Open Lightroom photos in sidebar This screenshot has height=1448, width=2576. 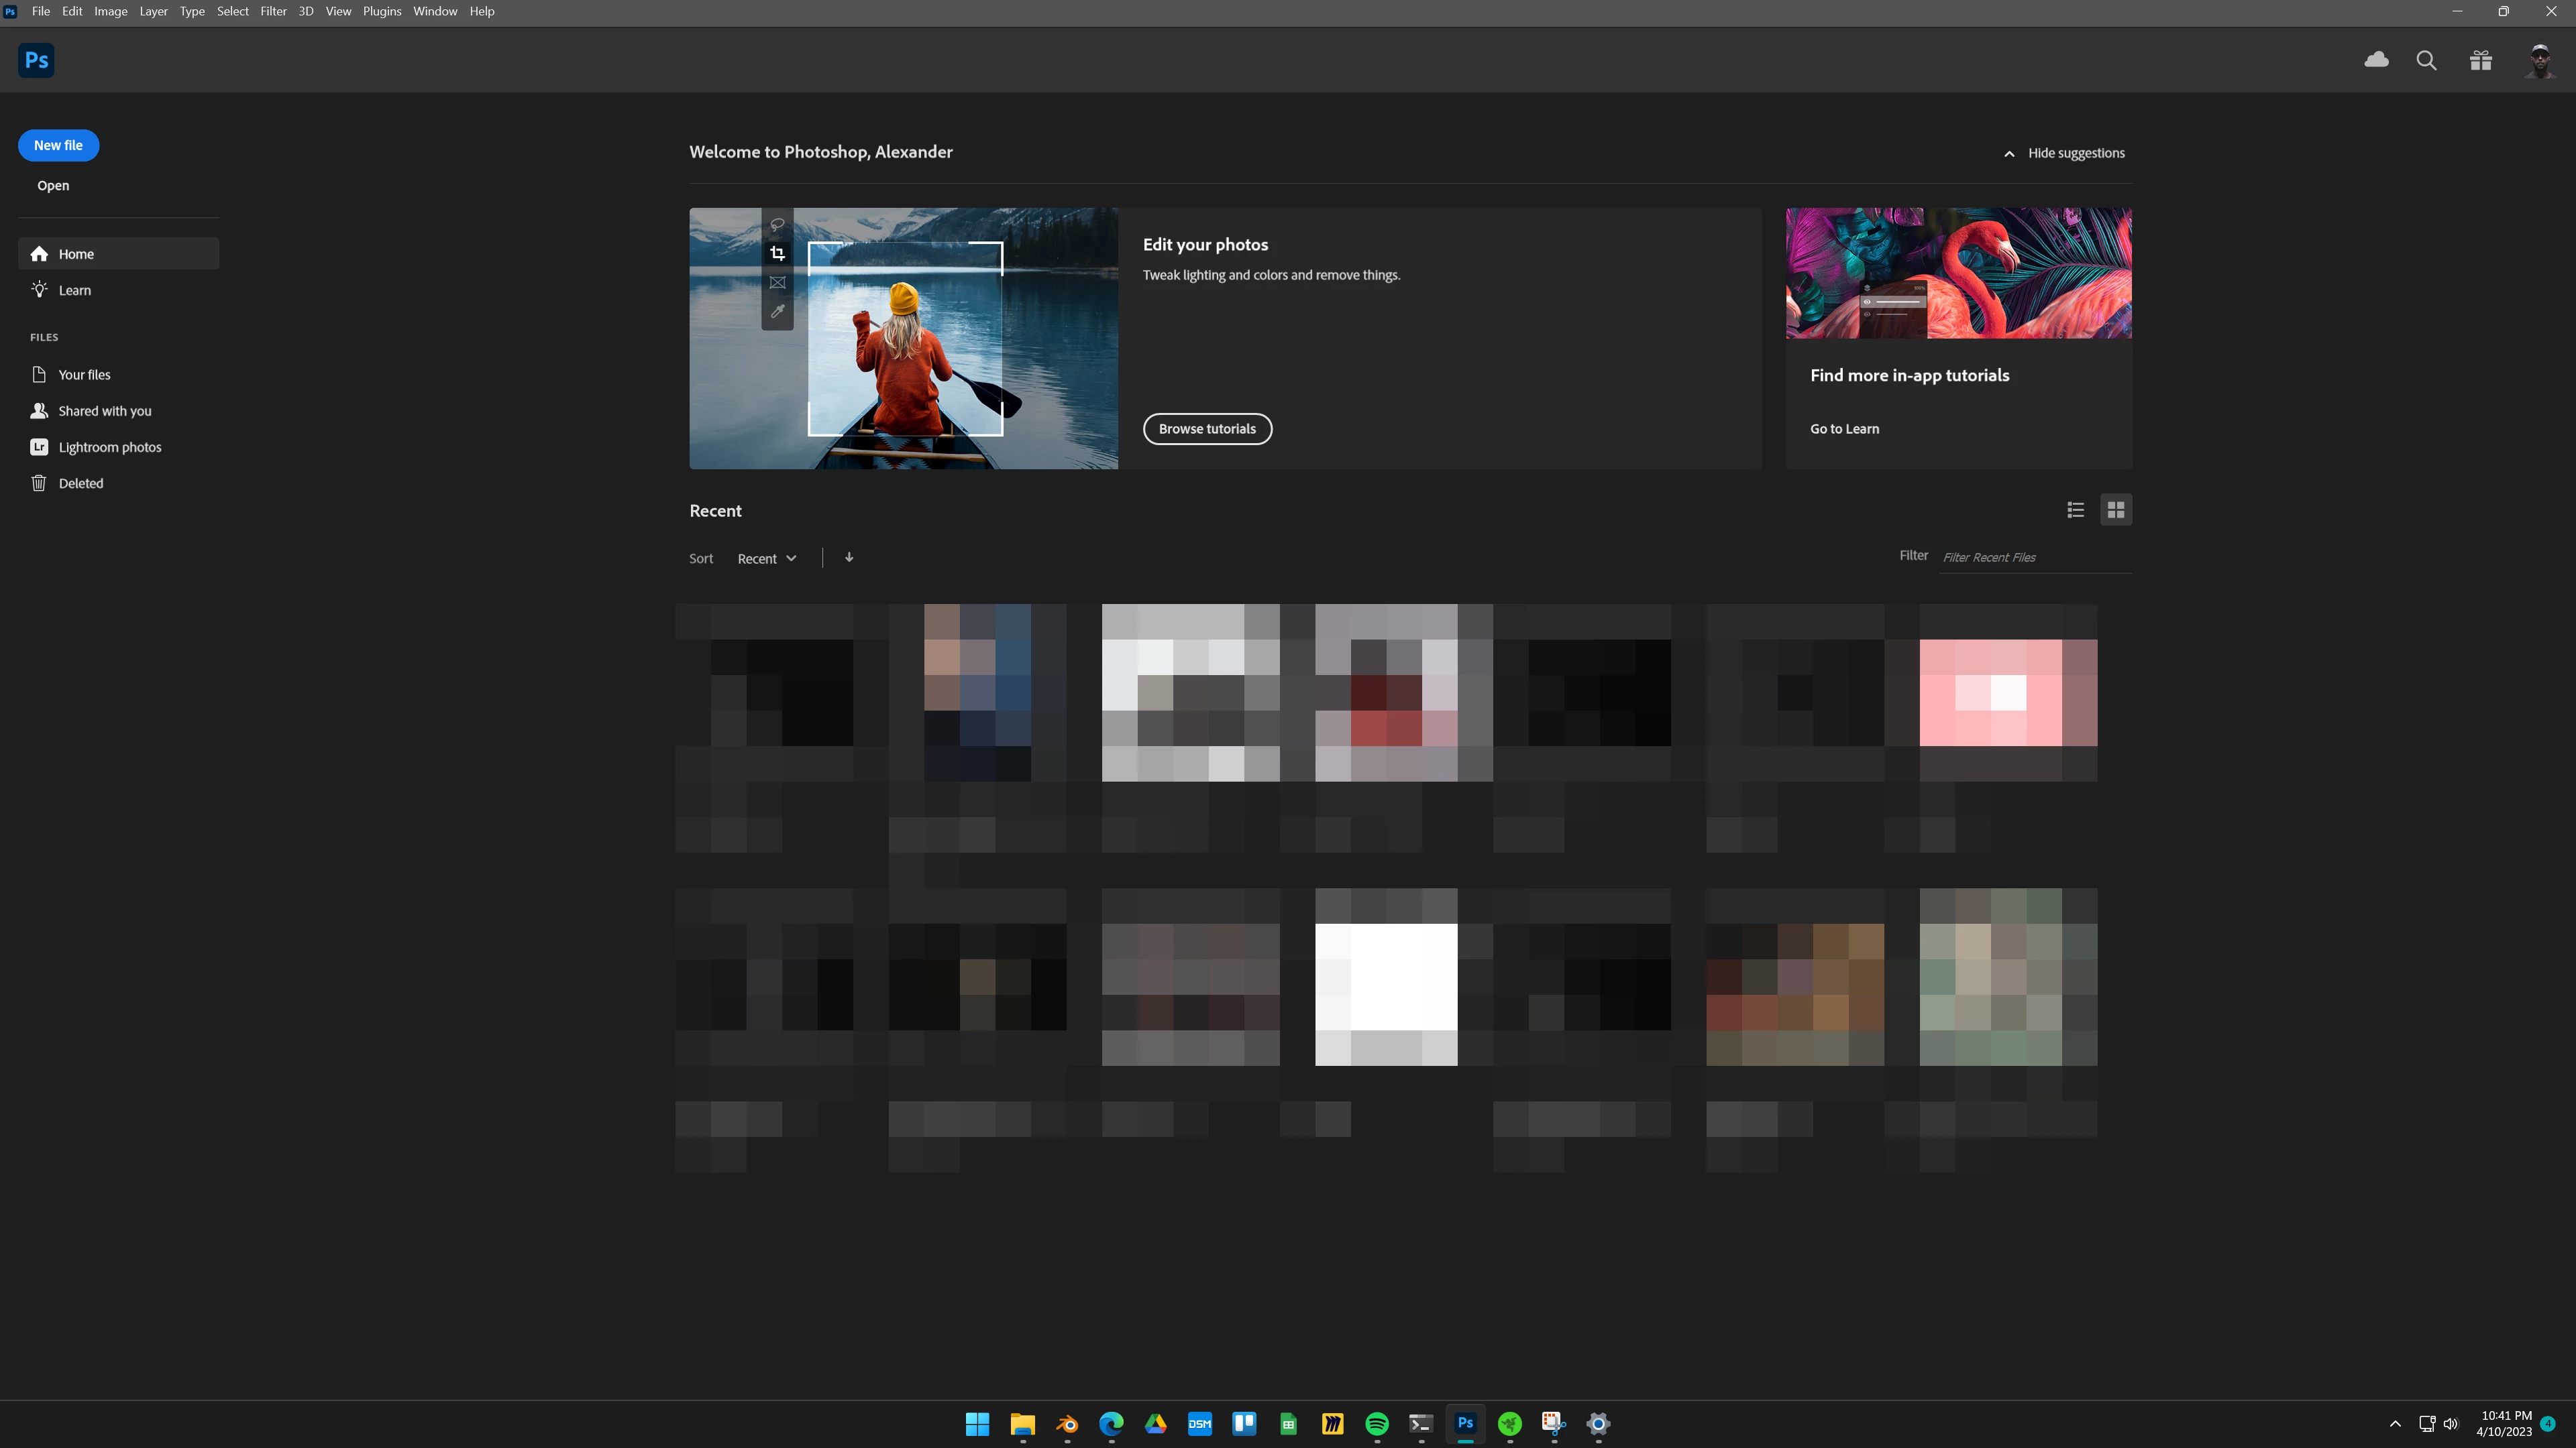(x=109, y=446)
